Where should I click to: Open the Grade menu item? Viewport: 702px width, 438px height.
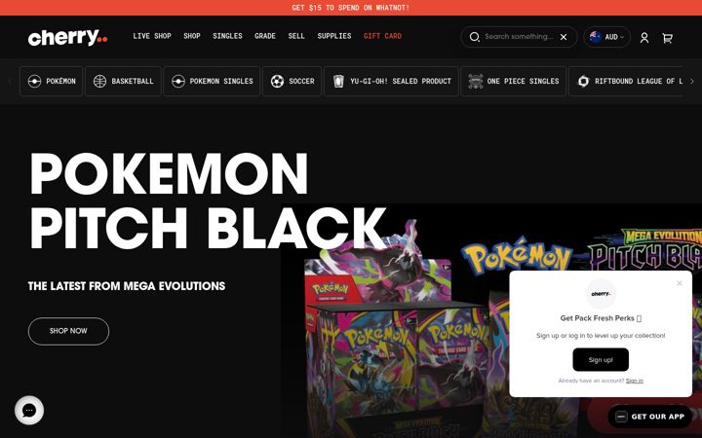[265, 36]
